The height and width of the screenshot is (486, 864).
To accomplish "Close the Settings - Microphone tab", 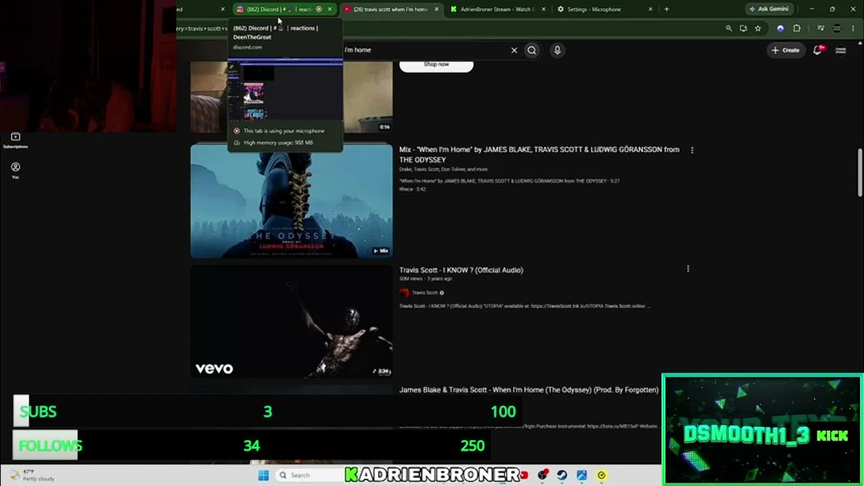I will (650, 9).
